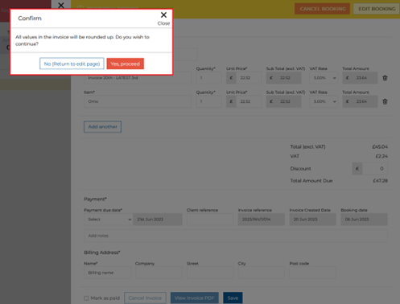This screenshot has height=304, width=400.
Task: Click the Booking date field
Action: pos(364,220)
